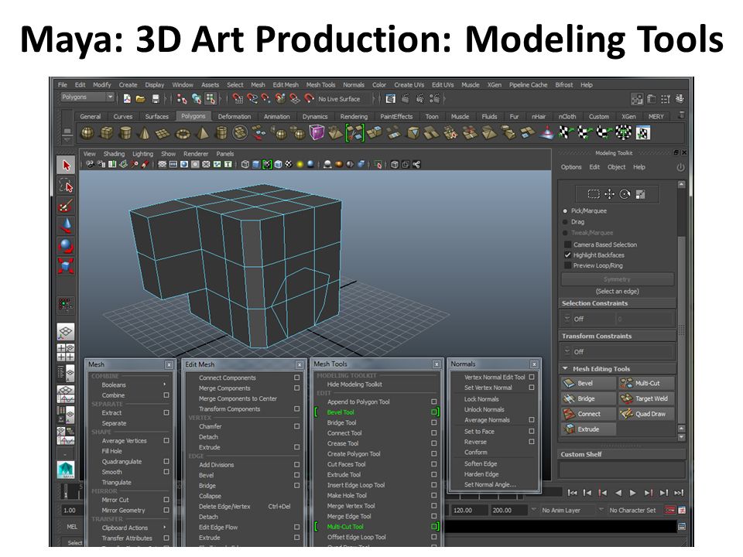Click Multi-Cut in Modeling Toolkit
The width and height of the screenshot is (743, 557).
[x=646, y=383]
